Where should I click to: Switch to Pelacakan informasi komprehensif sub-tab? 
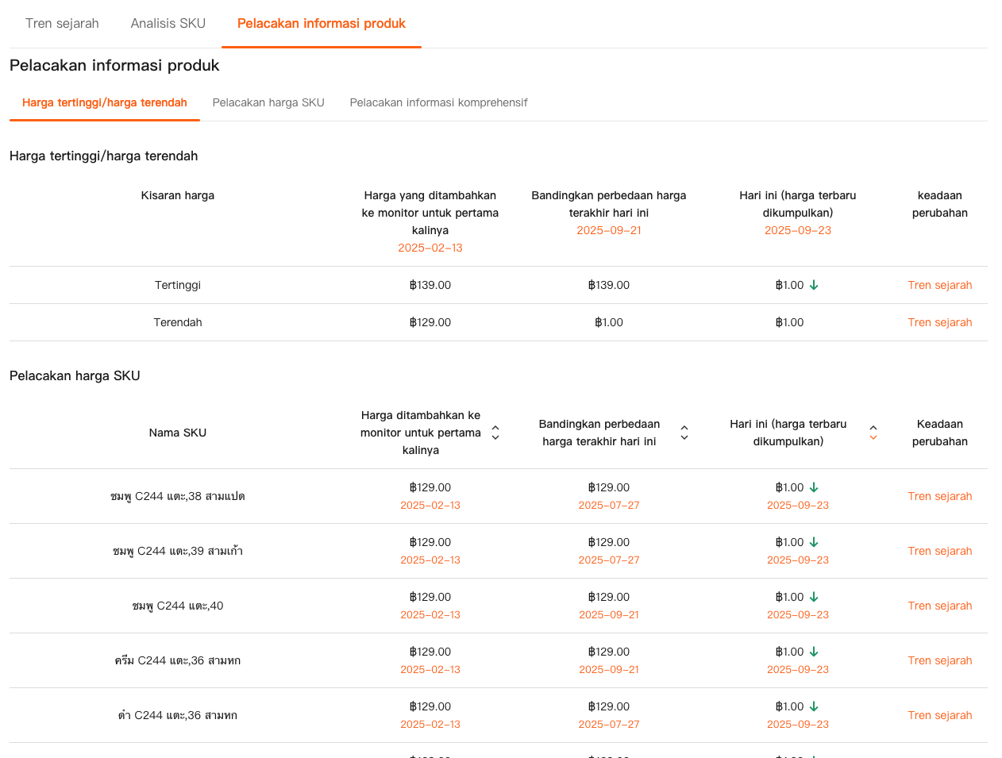[x=438, y=102]
